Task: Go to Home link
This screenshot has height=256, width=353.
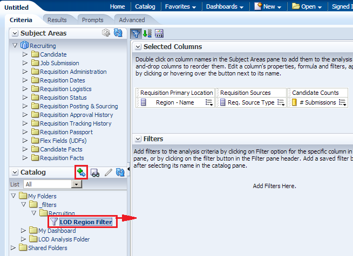Action: tap(117, 6)
